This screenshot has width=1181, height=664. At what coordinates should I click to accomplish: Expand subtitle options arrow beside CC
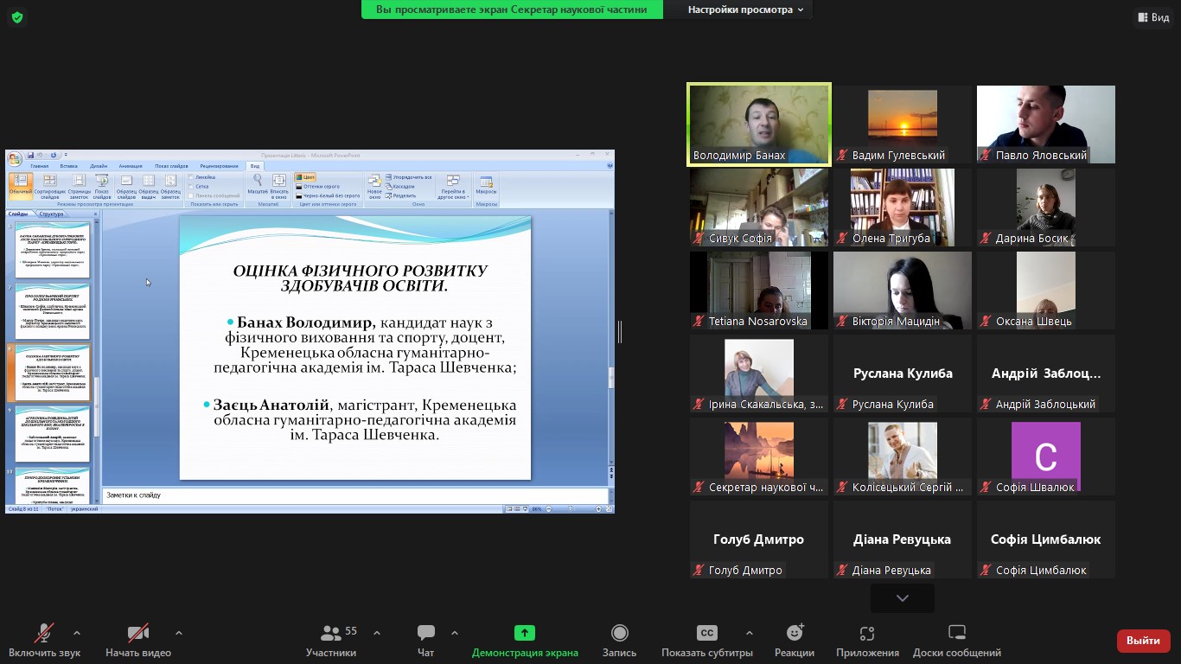[x=749, y=633]
